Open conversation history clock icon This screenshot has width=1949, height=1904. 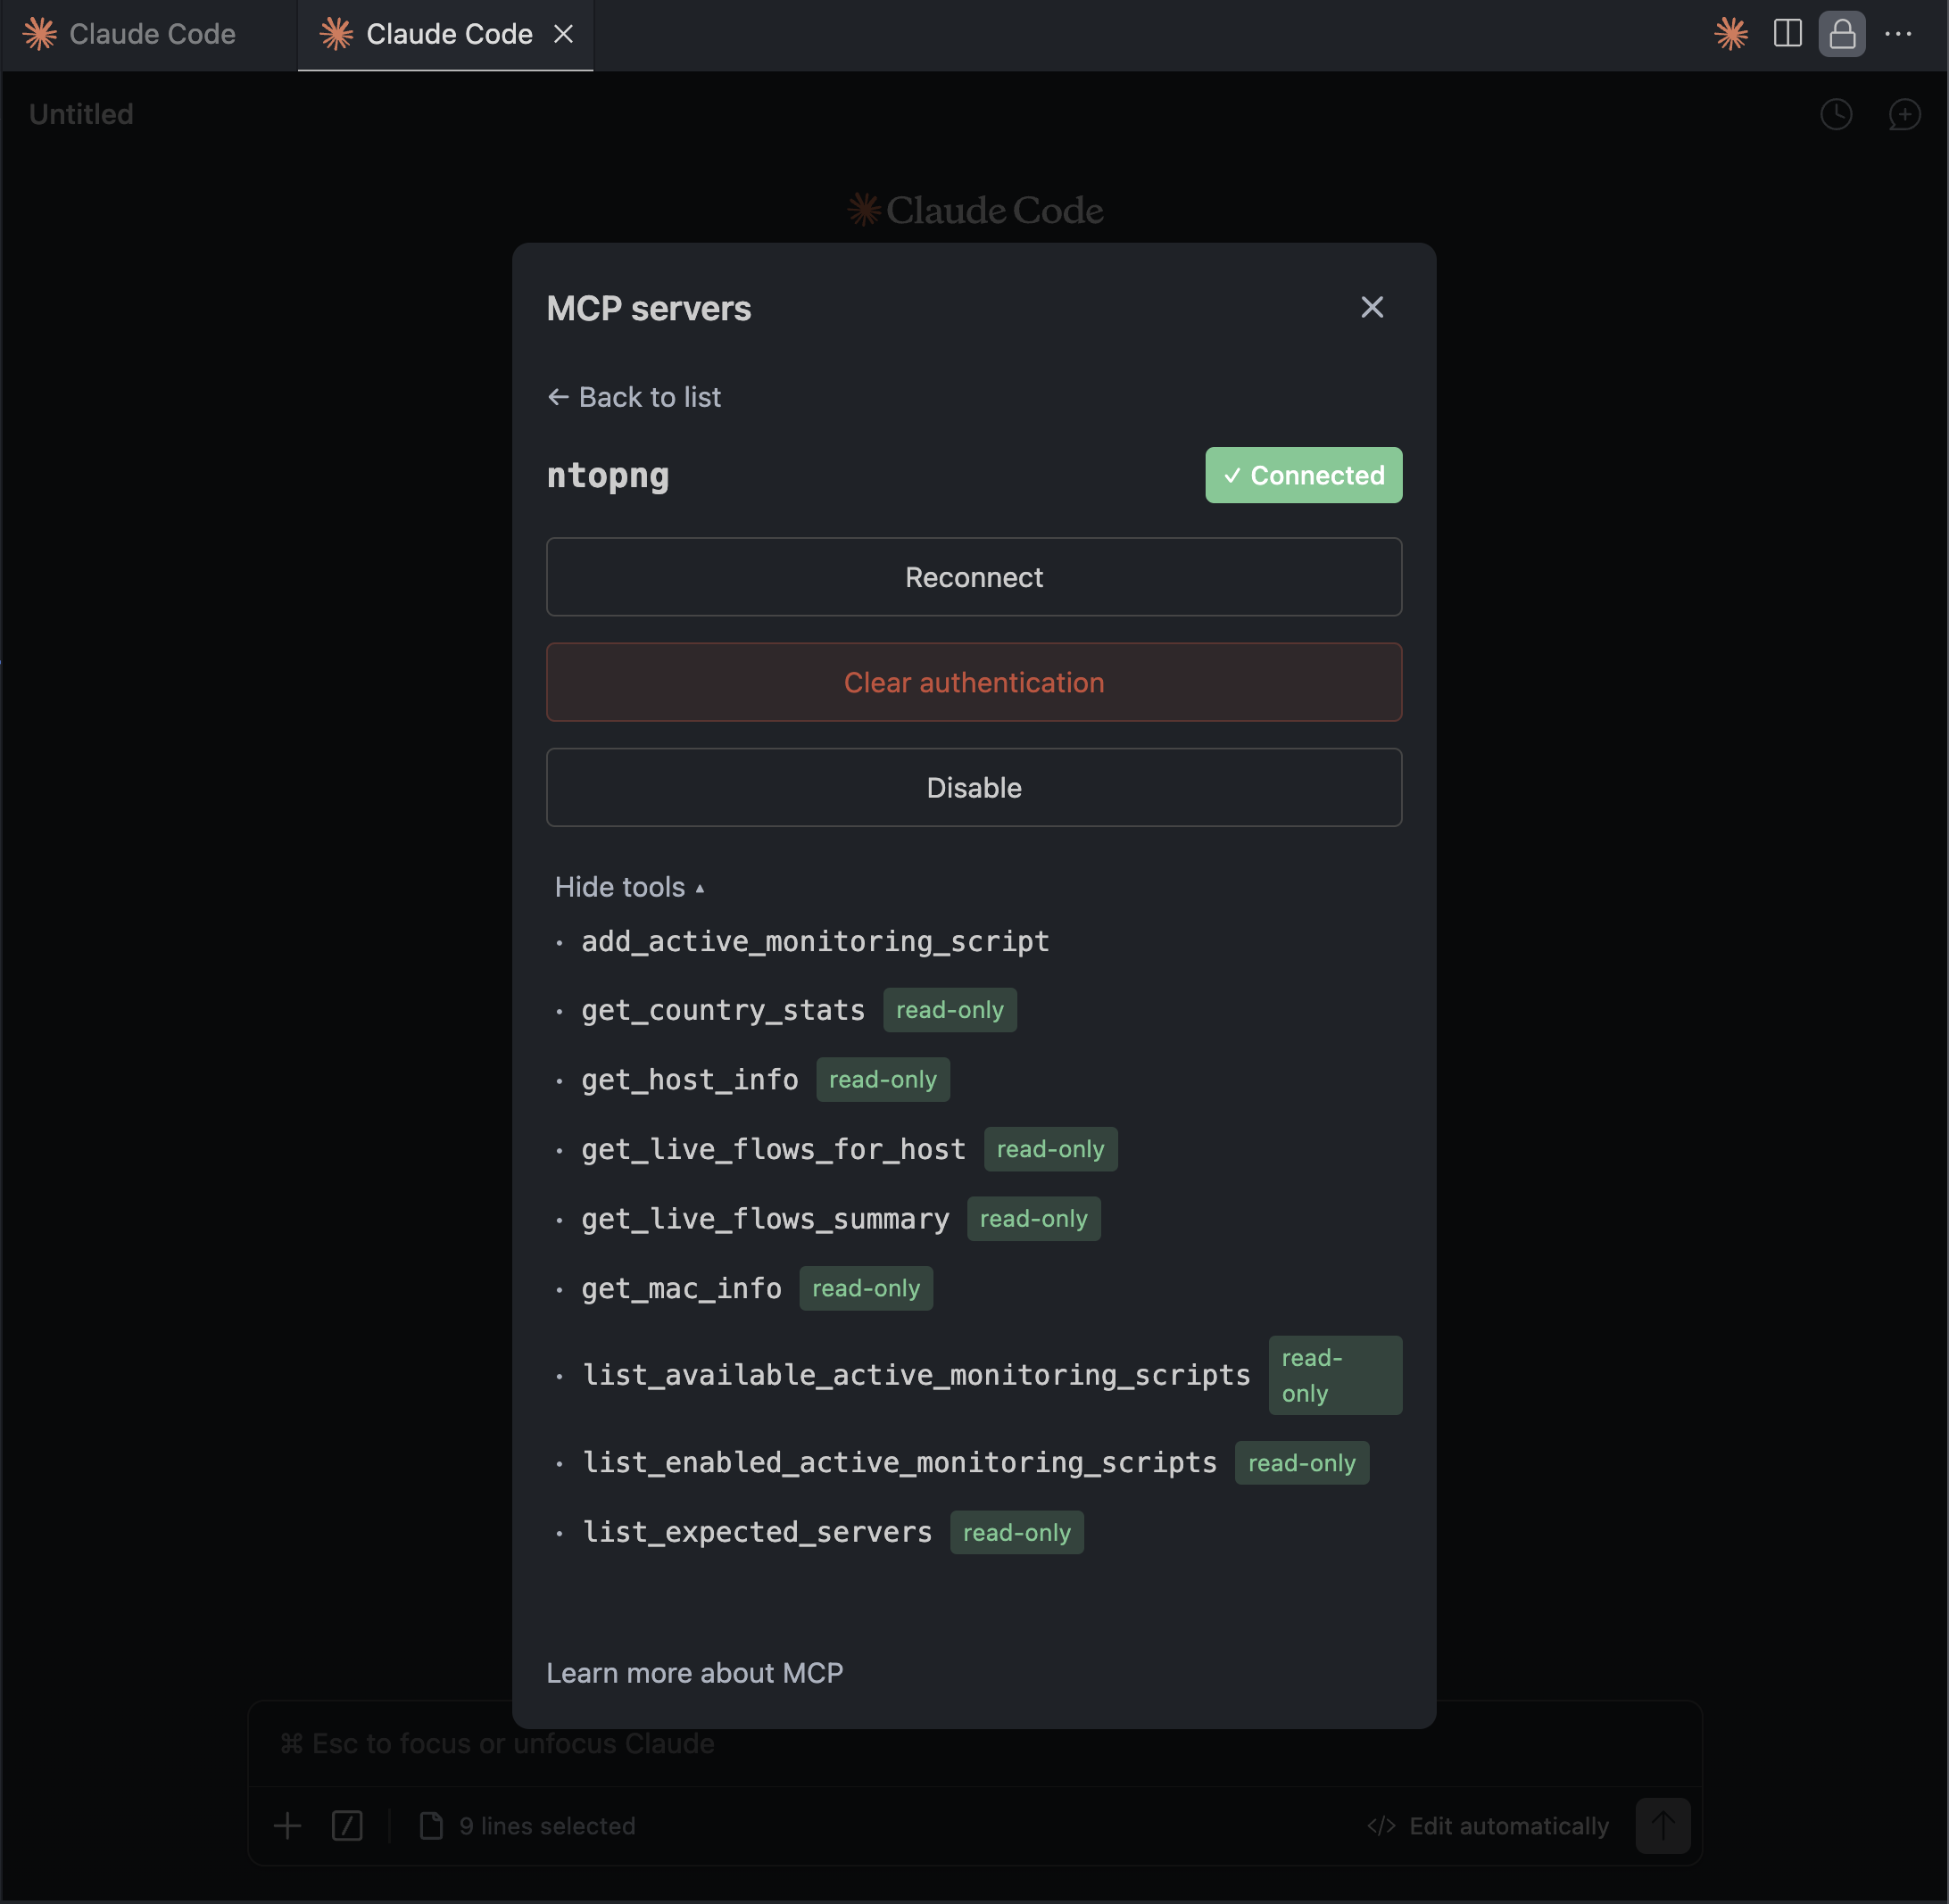click(1836, 114)
